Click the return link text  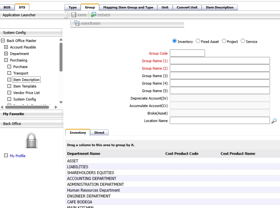coord(103,15)
